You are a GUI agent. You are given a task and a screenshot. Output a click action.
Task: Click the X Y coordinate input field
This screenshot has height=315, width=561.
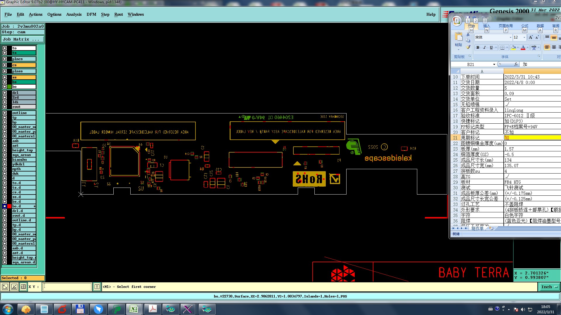coord(67,287)
